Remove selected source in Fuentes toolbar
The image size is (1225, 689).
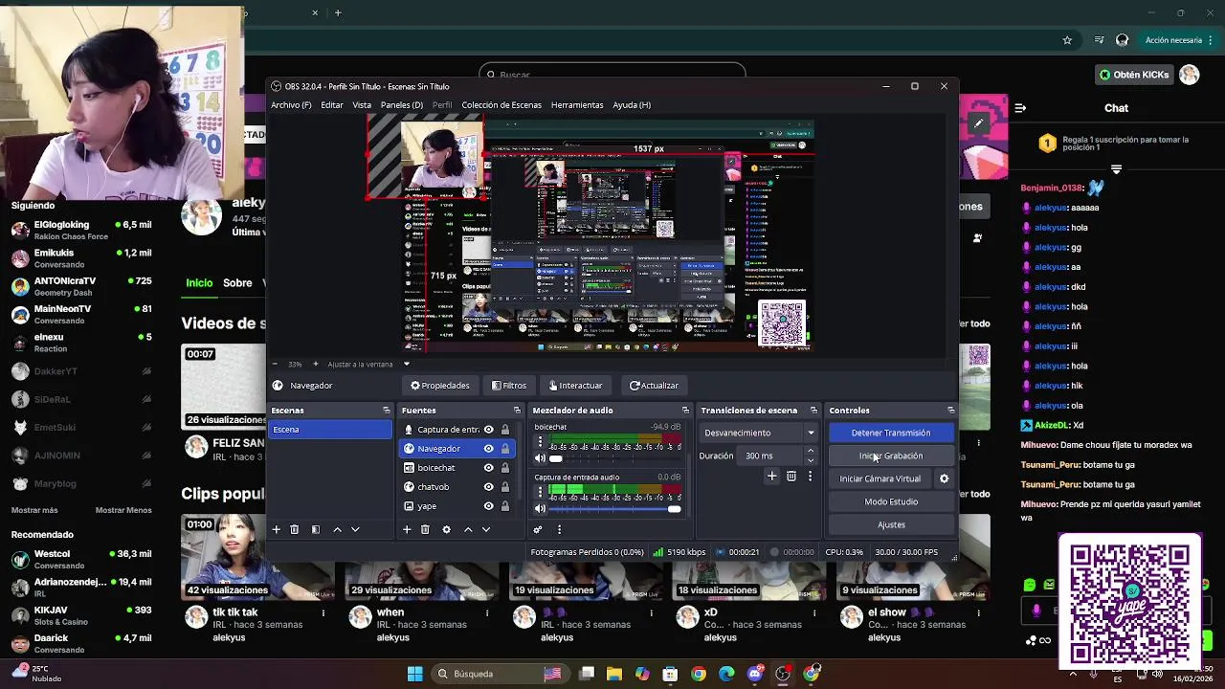coord(425,529)
